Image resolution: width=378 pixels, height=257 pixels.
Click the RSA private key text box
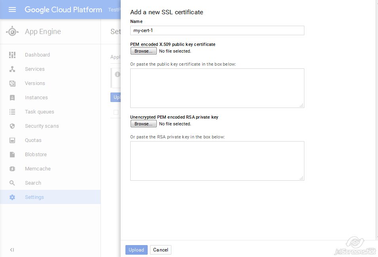(x=217, y=161)
